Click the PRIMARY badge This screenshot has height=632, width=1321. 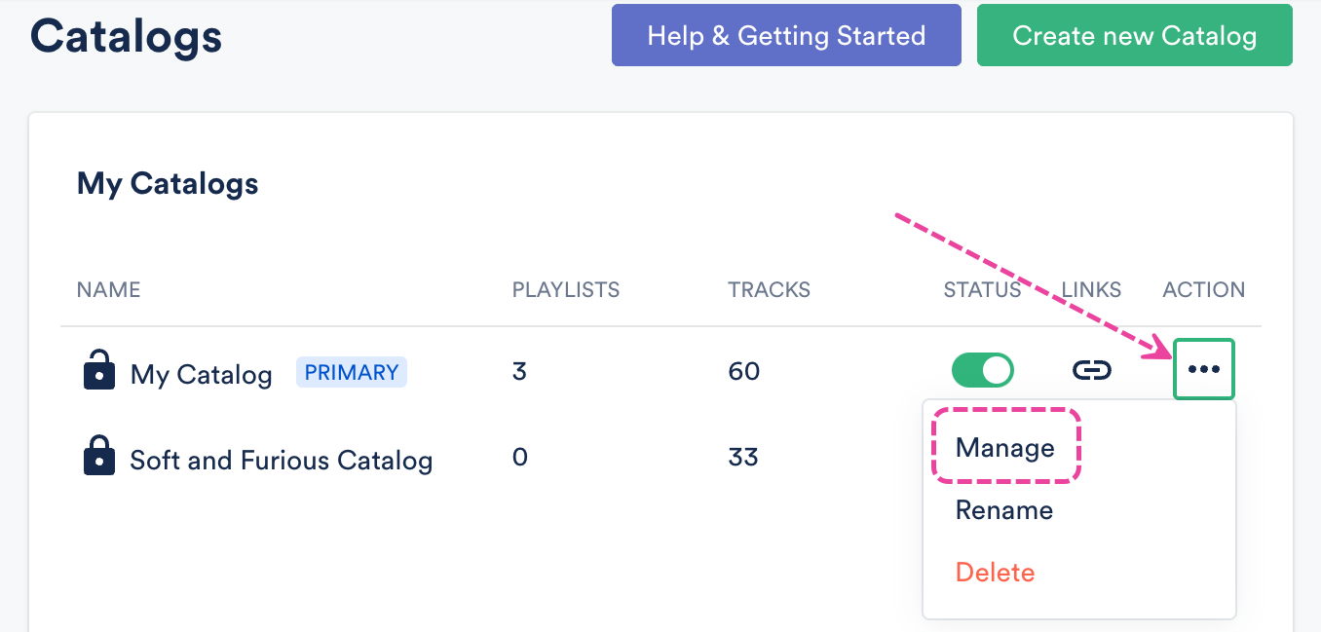point(352,372)
